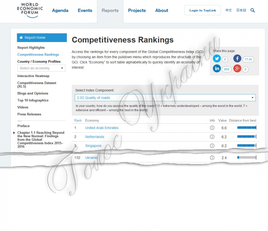The image size is (268, 231).
Task: Open the Reports tab
Action: coord(110,10)
